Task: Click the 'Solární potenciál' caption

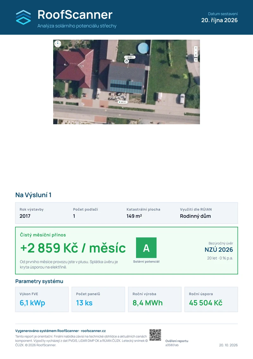Action: point(146,261)
